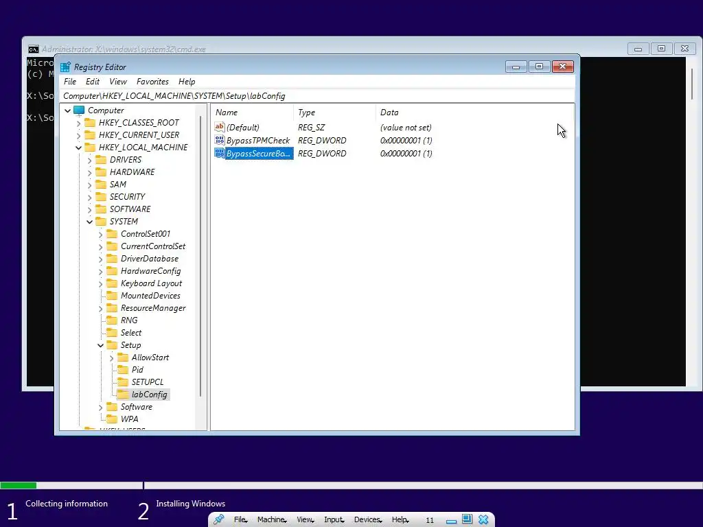Viewport: 703px width, 527px height.
Task: Open the Registry Editor Edit menu
Action: 93,82
